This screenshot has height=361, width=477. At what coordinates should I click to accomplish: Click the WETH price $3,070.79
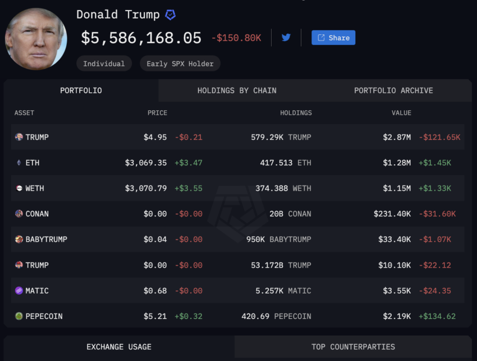click(146, 188)
